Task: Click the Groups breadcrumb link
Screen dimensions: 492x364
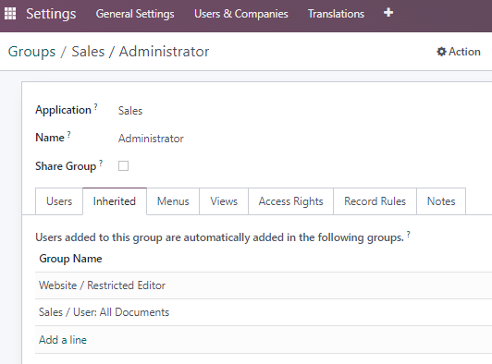Action: coord(31,52)
